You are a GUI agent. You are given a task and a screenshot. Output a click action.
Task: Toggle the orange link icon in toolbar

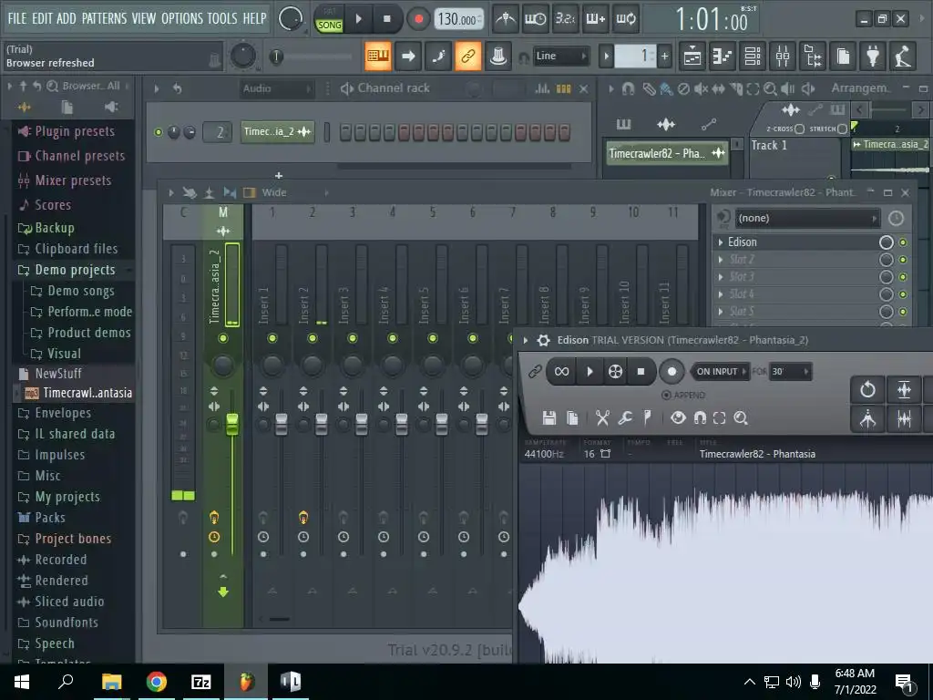[x=467, y=57]
